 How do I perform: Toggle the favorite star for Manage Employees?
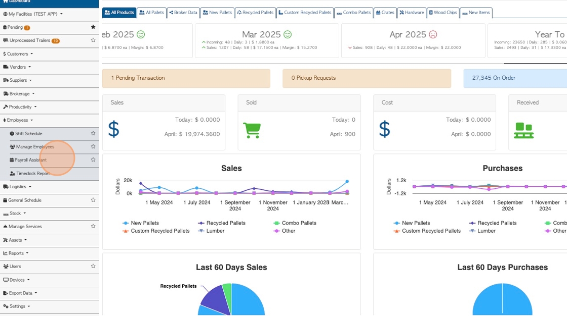[x=93, y=146]
